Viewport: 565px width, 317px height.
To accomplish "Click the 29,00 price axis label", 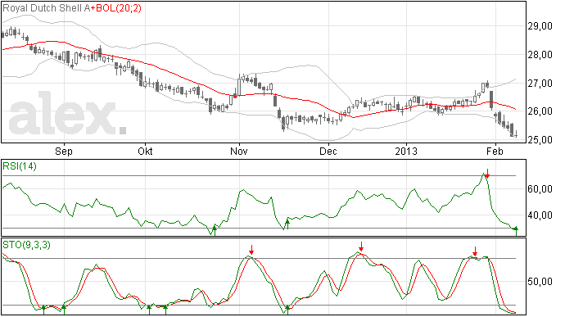I will point(540,26).
